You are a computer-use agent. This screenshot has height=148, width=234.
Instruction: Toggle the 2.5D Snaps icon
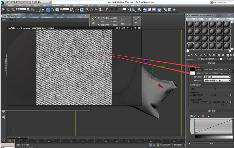click(87, 10)
